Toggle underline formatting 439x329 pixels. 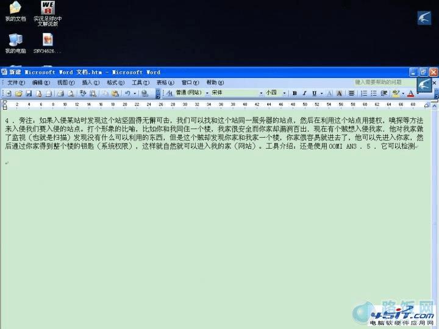click(315, 93)
